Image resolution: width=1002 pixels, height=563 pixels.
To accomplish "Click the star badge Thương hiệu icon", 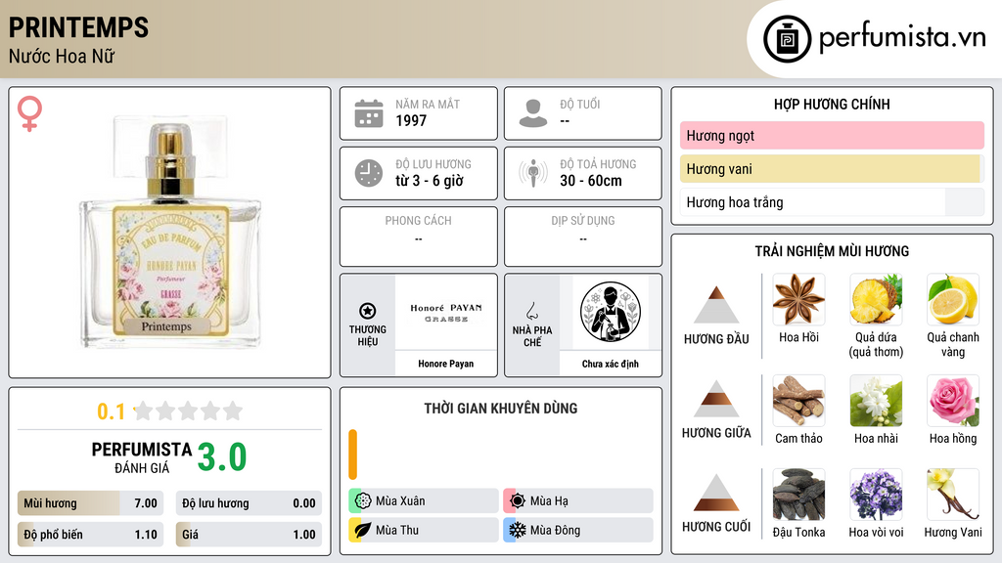I will pos(368,311).
